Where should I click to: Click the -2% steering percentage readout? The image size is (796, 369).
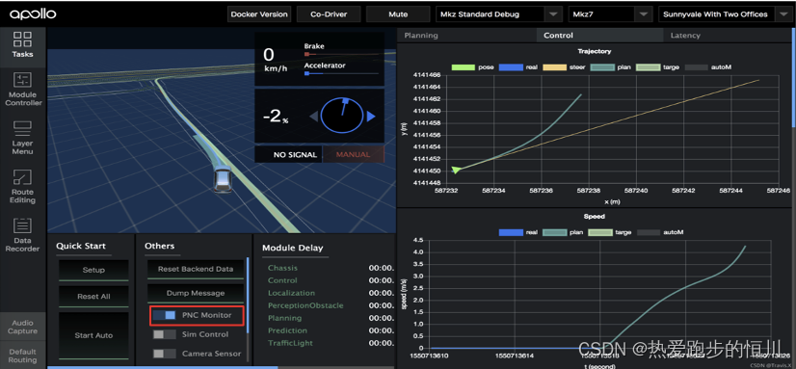[276, 117]
